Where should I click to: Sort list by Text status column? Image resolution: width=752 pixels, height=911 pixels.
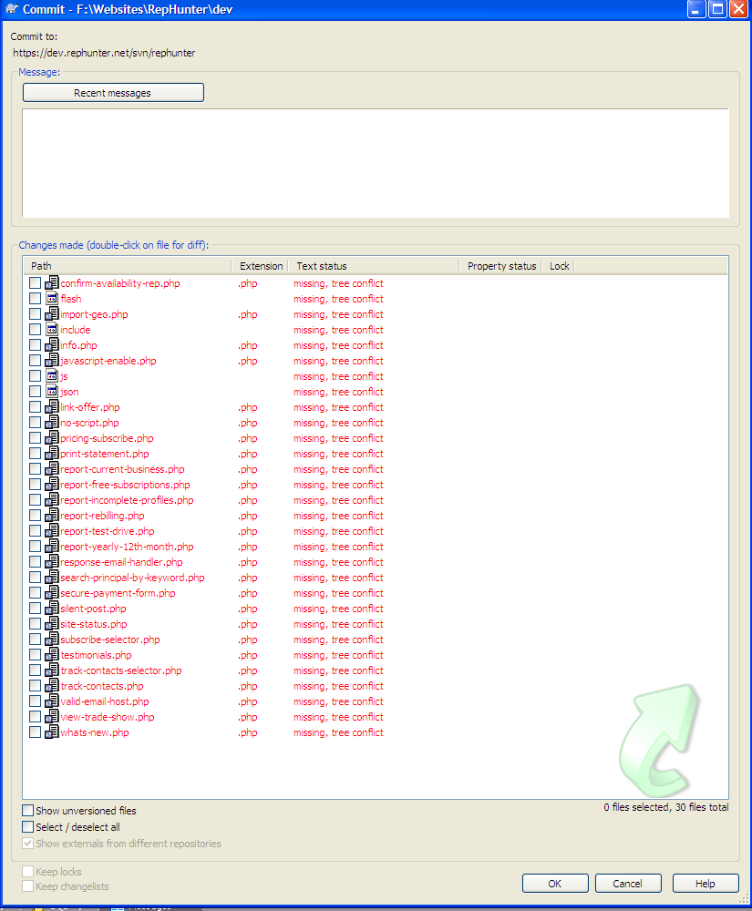click(x=374, y=266)
